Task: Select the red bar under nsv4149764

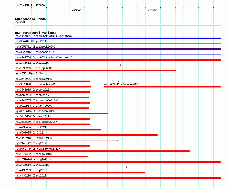Action: (118, 60)
